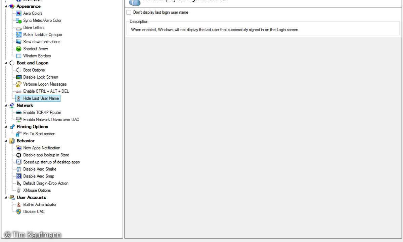Click the Disable Aero Snap icon
Viewport: 403px width, 242px height.
19,176
